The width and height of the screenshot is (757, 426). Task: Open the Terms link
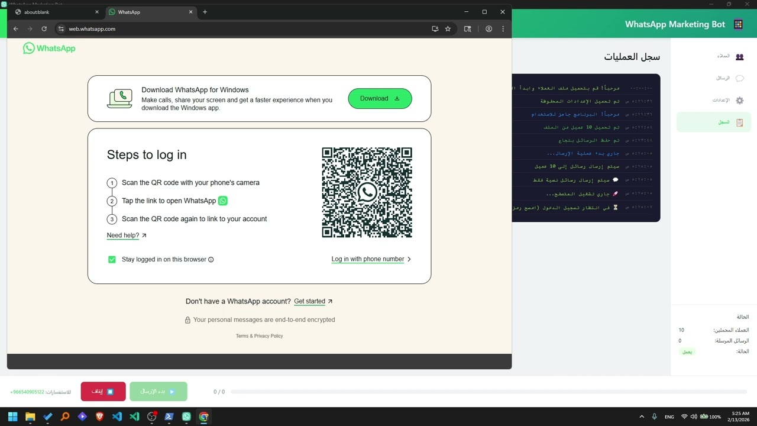coord(242,336)
